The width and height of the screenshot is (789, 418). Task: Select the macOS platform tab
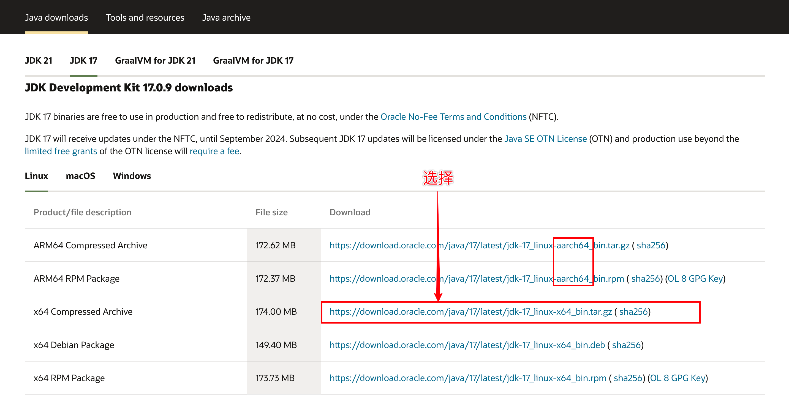pyautogui.click(x=80, y=176)
